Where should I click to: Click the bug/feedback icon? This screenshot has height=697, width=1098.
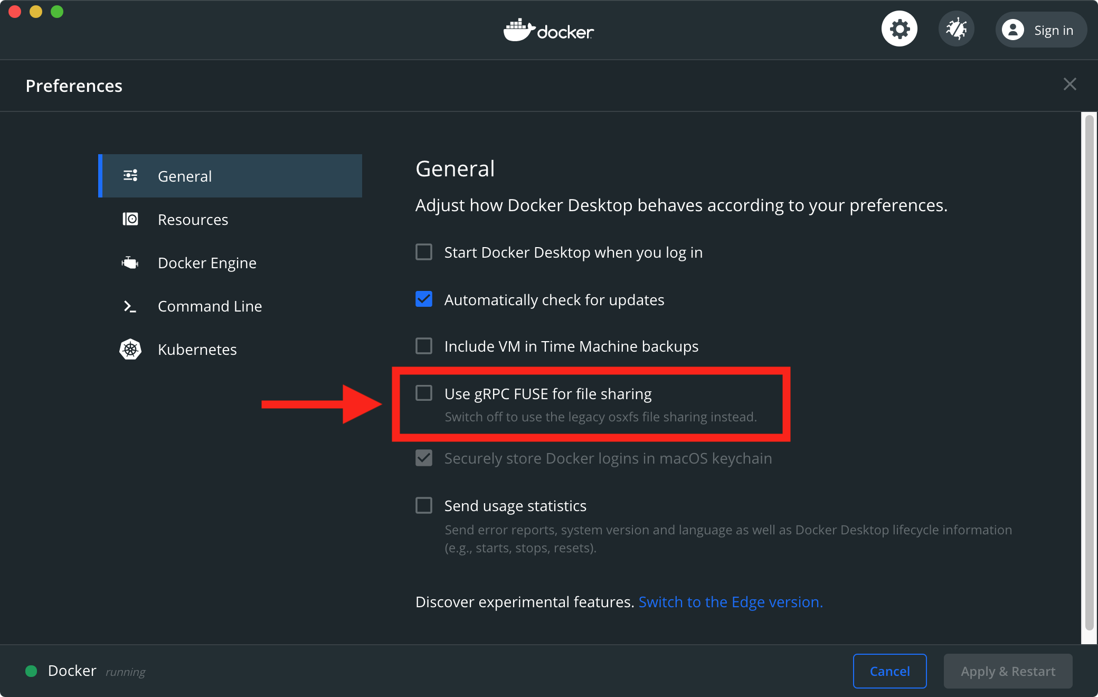pos(955,30)
